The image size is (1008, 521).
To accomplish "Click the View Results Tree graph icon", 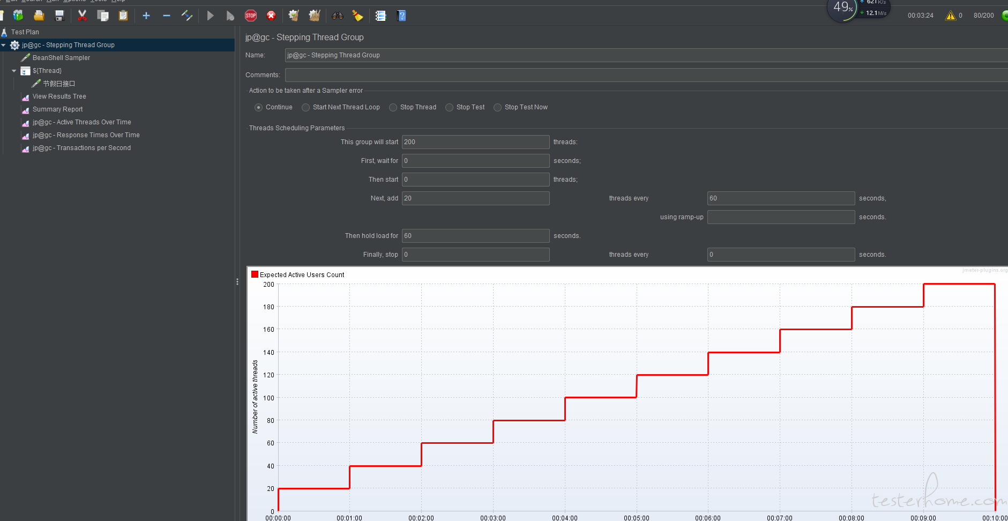I will (x=25, y=96).
